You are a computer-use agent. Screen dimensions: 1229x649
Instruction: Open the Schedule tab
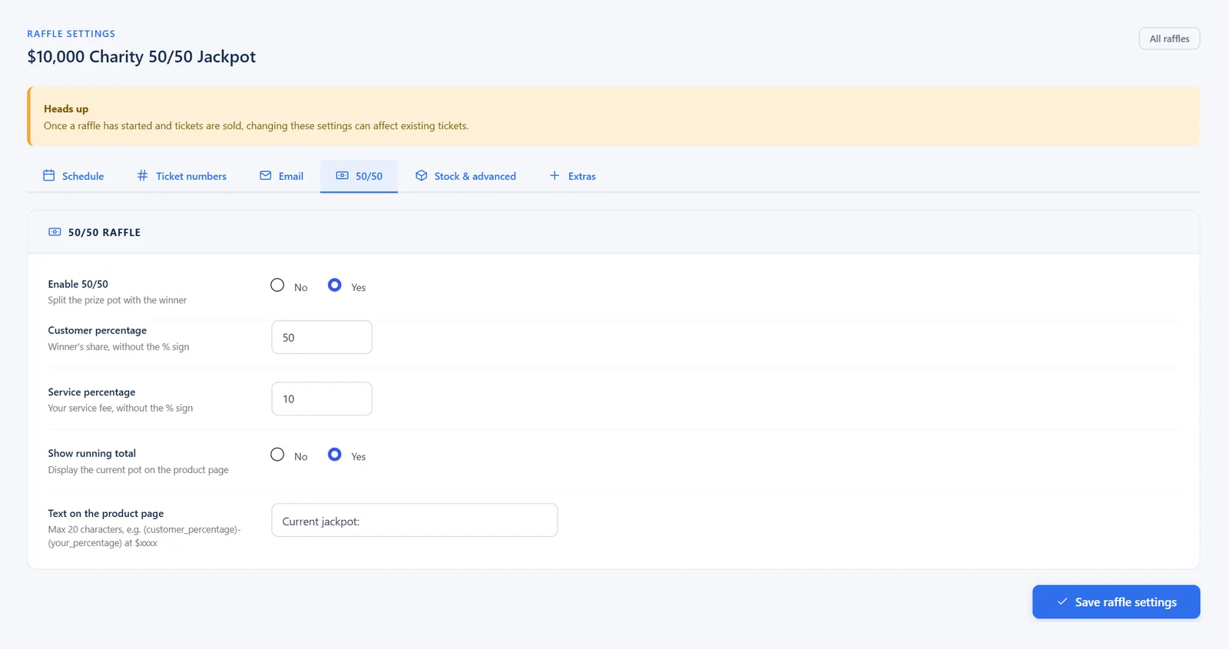click(73, 176)
